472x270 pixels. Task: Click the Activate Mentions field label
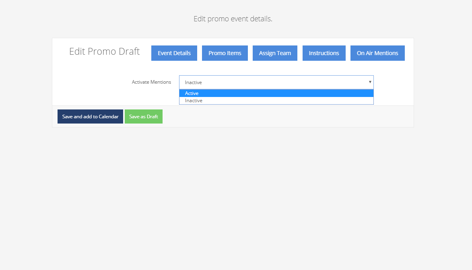point(151,82)
